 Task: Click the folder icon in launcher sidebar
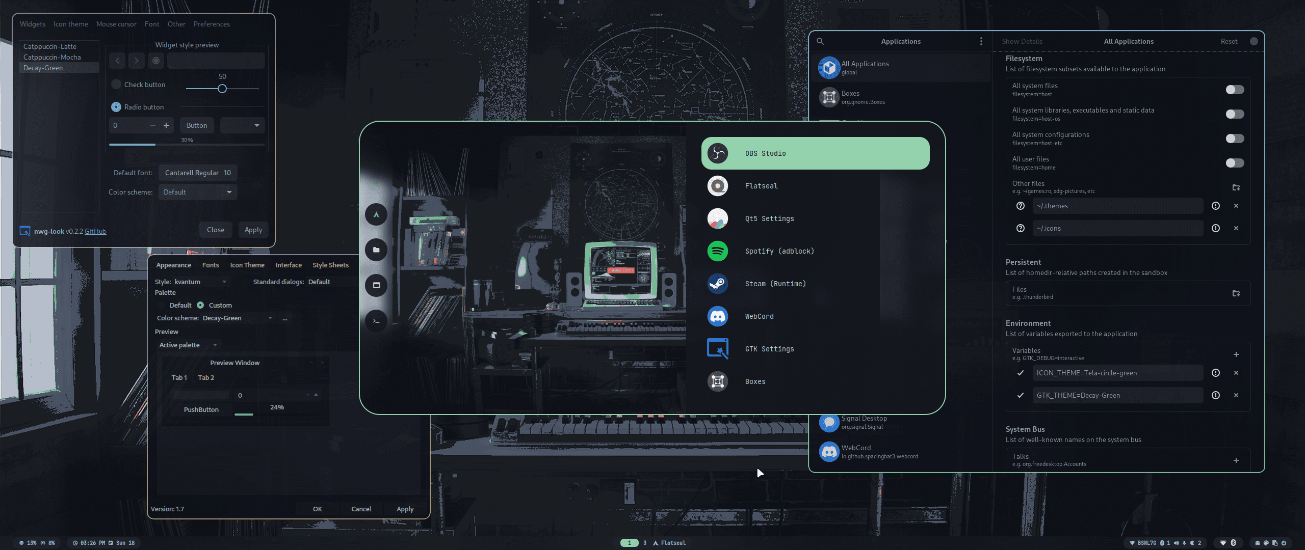376,250
